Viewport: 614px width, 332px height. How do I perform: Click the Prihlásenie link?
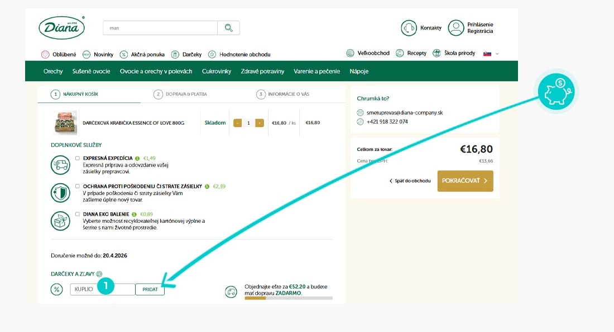coord(480,24)
